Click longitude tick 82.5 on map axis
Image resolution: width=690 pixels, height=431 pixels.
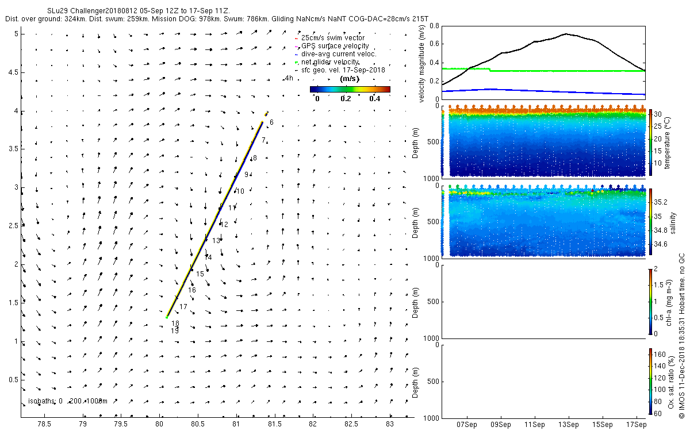351,425
